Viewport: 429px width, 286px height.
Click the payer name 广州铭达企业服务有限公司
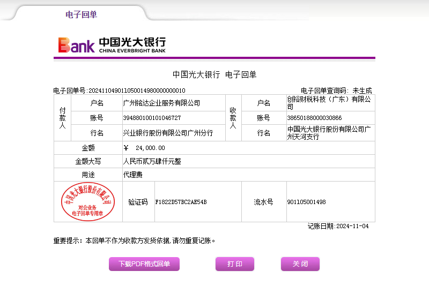[x=161, y=103]
